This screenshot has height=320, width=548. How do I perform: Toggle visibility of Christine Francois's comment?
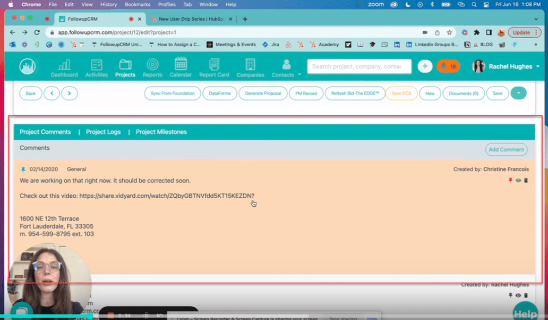pos(518,180)
